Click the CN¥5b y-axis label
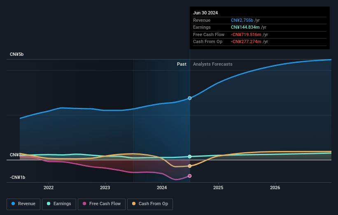Image resolution: width=338 pixels, height=215 pixels. (x=16, y=54)
